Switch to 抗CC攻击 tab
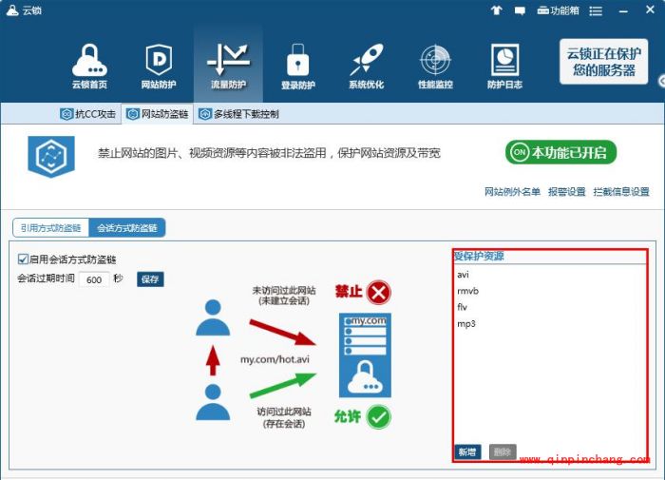 (88, 114)
